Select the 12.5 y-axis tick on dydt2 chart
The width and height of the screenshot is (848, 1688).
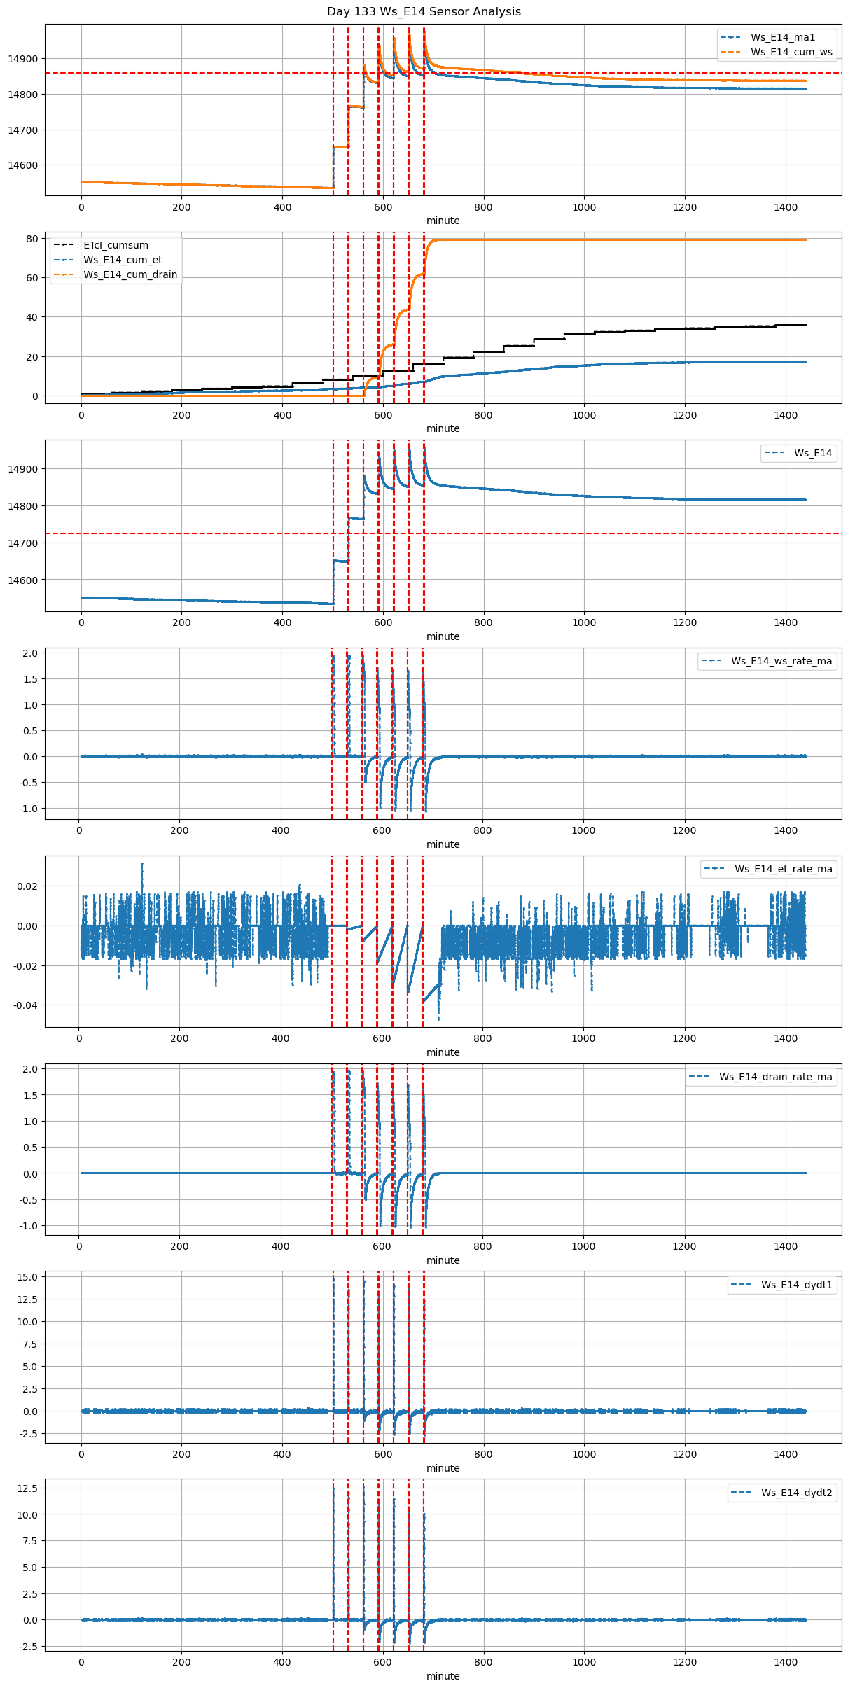pos(27,1488)
